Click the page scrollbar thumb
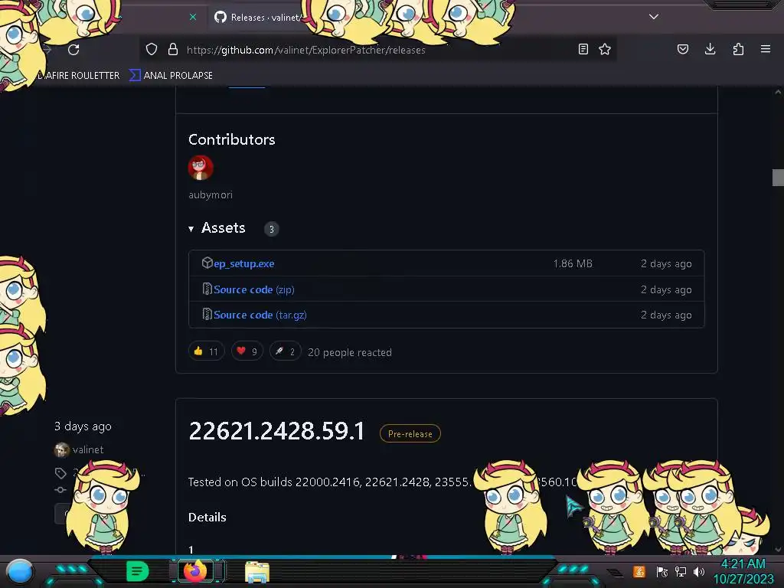 tap(778, 178)
